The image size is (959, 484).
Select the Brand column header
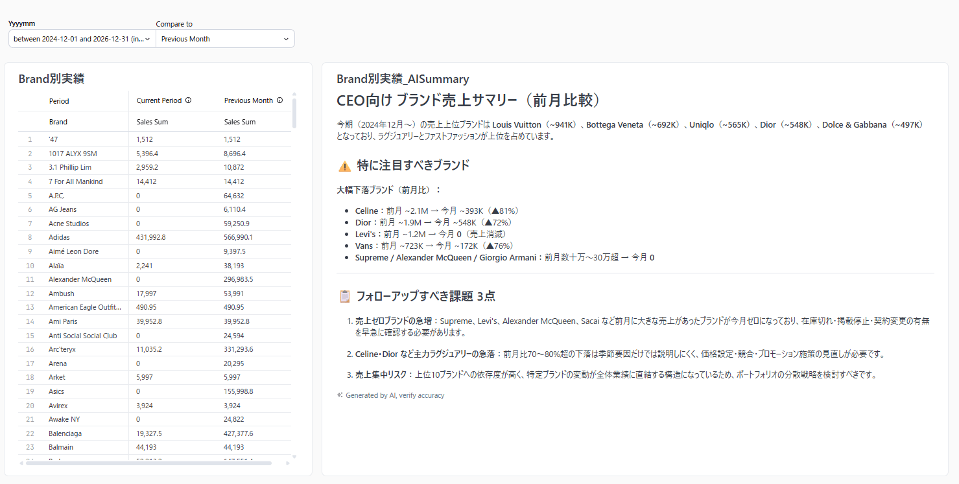click(x=58, y=122)
